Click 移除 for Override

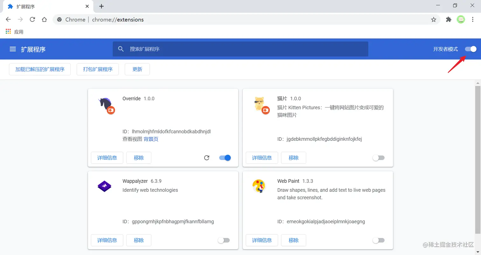pyautogui.click(x=139, y=158)
